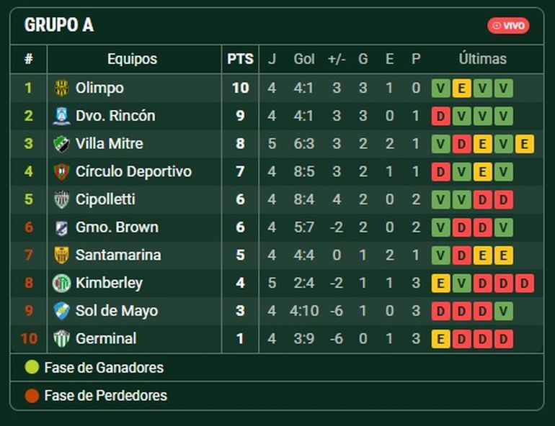Click the Dvo. Rincón team crest
The image size is (555, 426).
tap(62, 117)
